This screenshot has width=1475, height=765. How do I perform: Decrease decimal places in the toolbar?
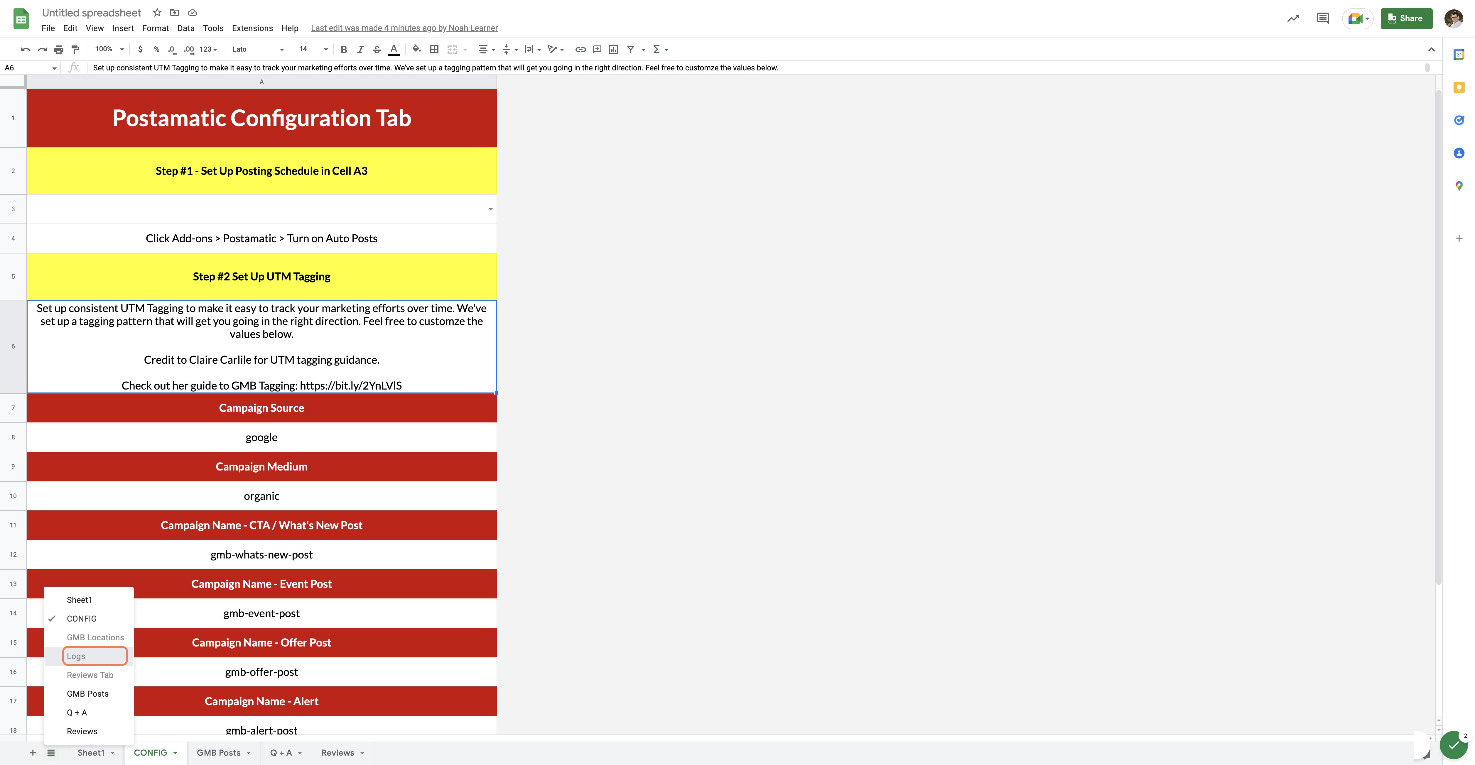[172, 49]
